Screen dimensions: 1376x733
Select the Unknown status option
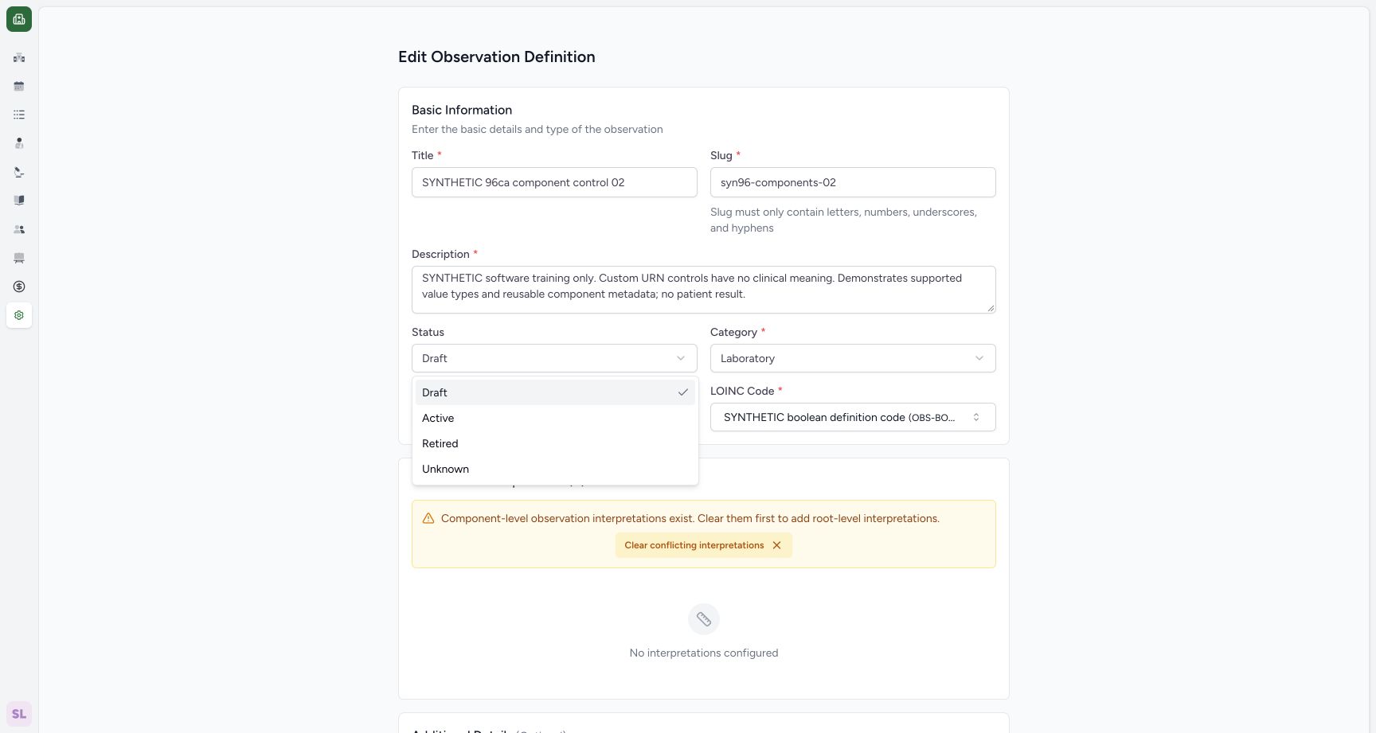pyautogui.click(x=555, y=469)
